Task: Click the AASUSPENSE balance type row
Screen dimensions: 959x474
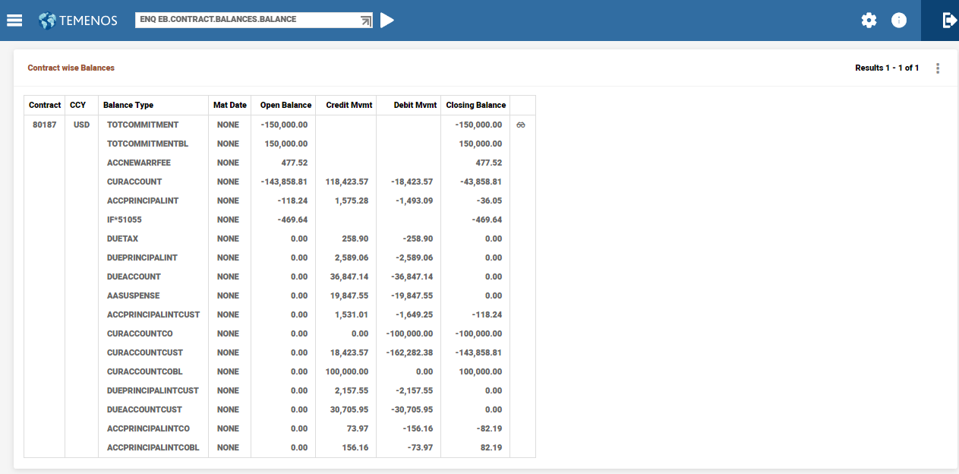Action: pyautogui.click(x=134, y=295)
